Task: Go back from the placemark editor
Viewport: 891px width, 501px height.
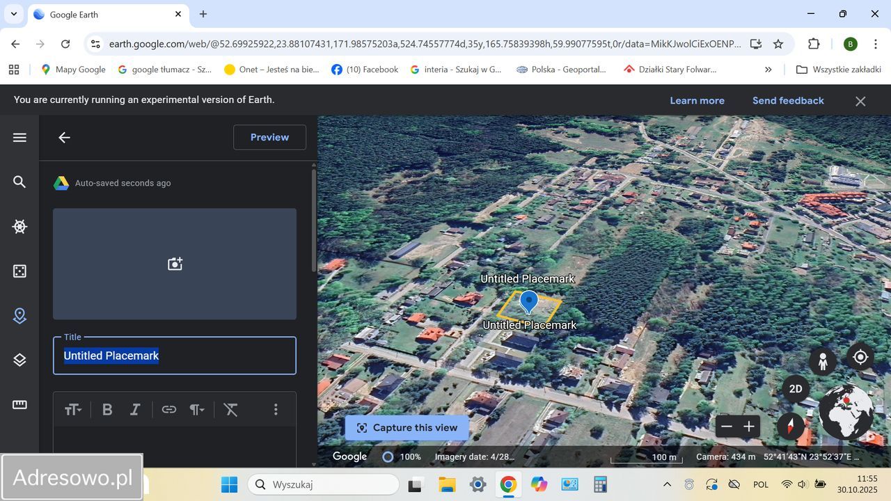Action: [x=64, y=137]
